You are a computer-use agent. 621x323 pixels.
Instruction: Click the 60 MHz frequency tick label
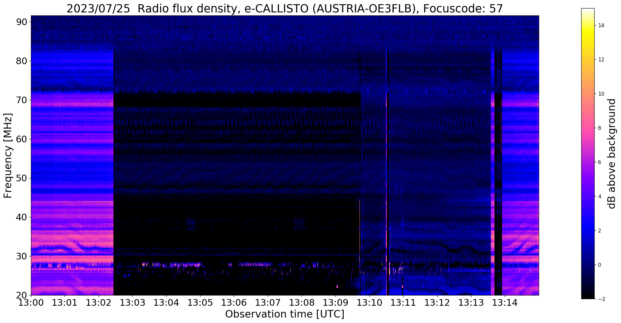tap(22, 139)
